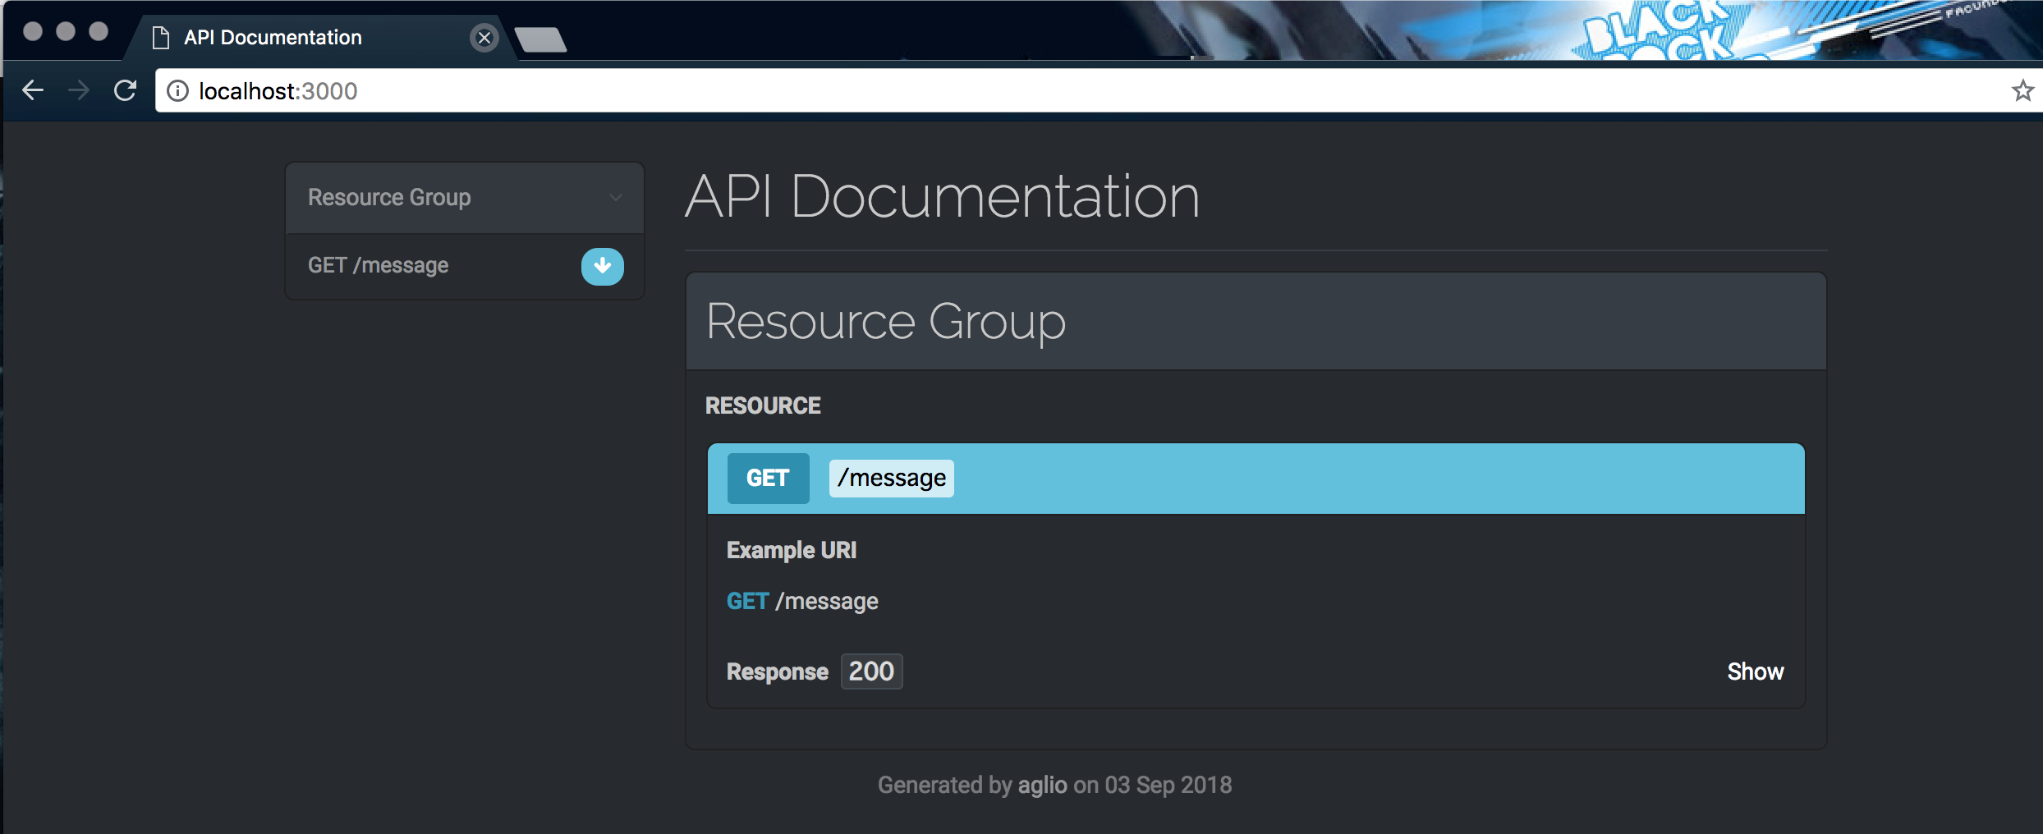Image resolution: width=2043 pixels, height=834 pixels.
Task: Click the back navigation arrow
Action: (33, 90)
